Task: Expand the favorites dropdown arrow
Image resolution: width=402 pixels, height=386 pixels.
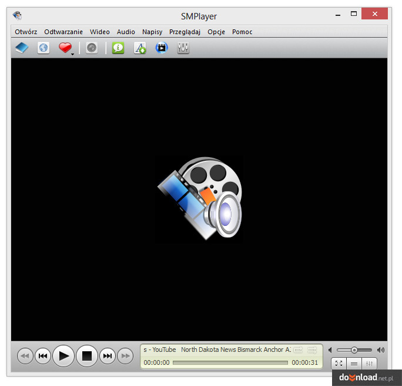Action: point(72,54)
